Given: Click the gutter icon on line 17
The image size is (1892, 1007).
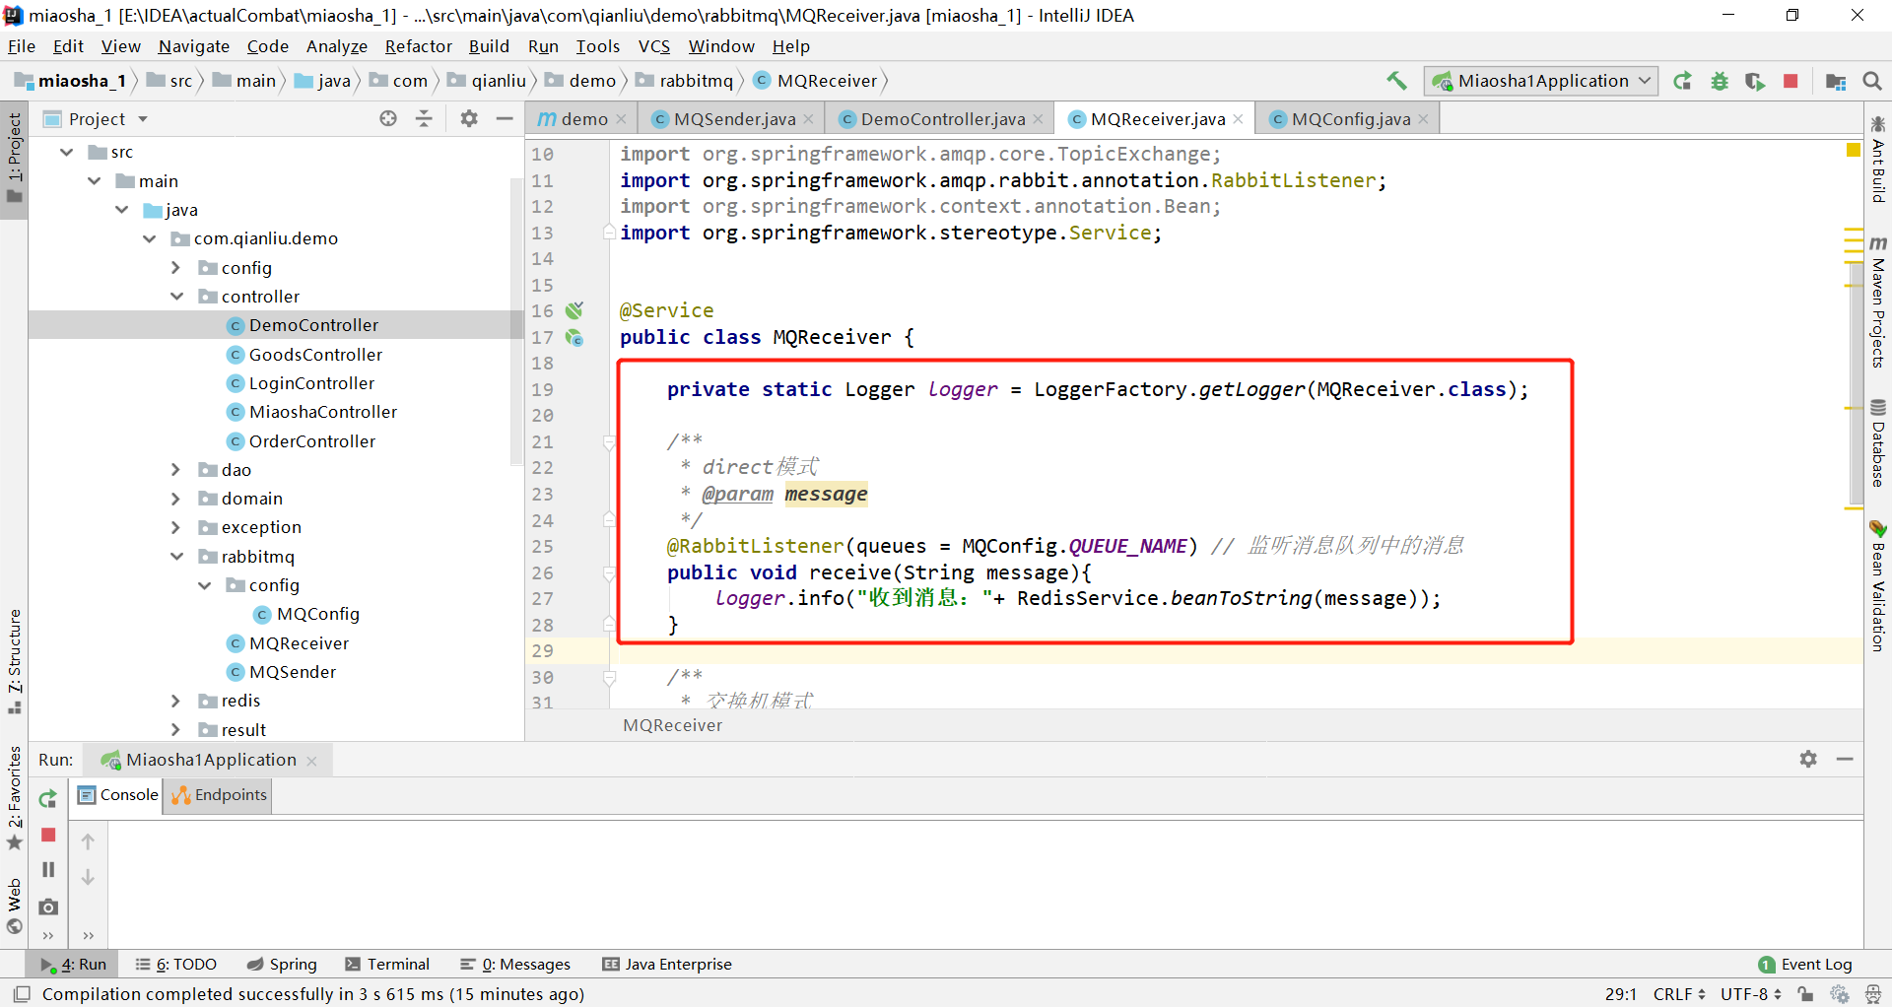Looking at the screenshot, I should pyautogui.click(x=574, y=337).
